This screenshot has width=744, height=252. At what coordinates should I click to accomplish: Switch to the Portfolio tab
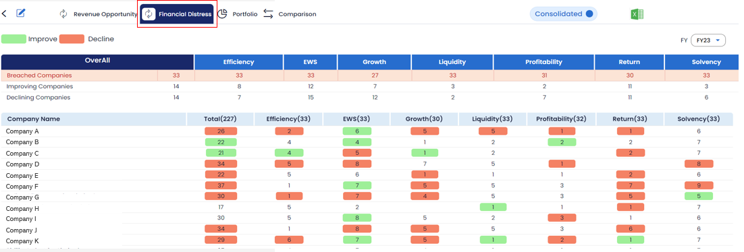[x=245, y=14]
